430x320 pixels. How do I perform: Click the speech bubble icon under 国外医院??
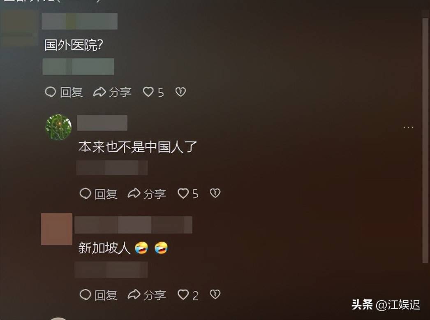[51, 92]
